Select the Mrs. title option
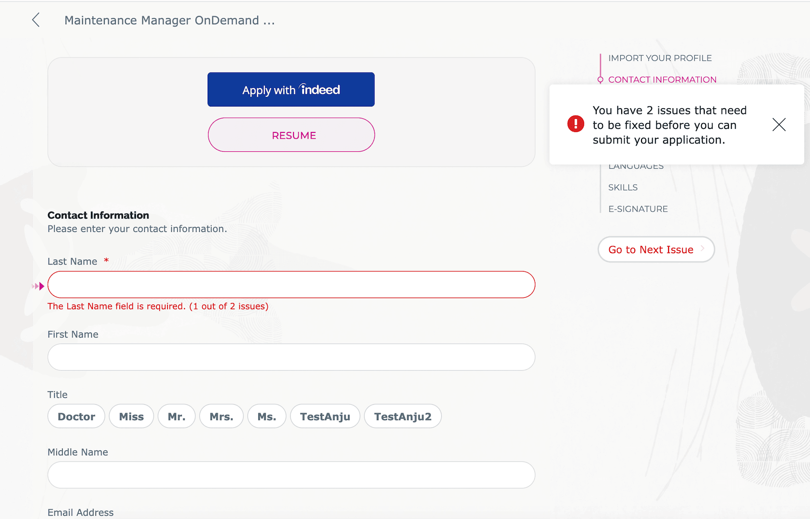The width and height of the screenshot is (810, 519). [x=222, y=416]
